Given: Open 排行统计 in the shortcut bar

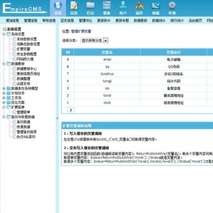Looking at the screenshot, I should (177, 21).
